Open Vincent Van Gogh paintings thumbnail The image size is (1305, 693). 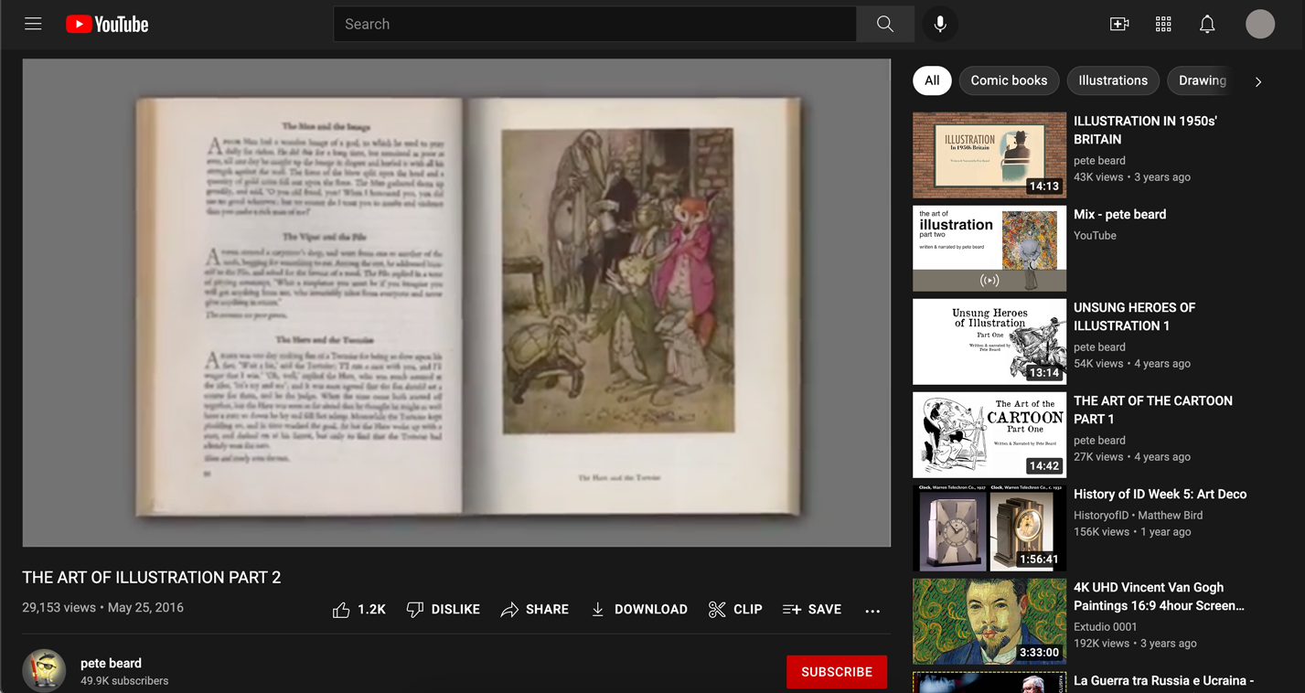[x=989, y=622]
